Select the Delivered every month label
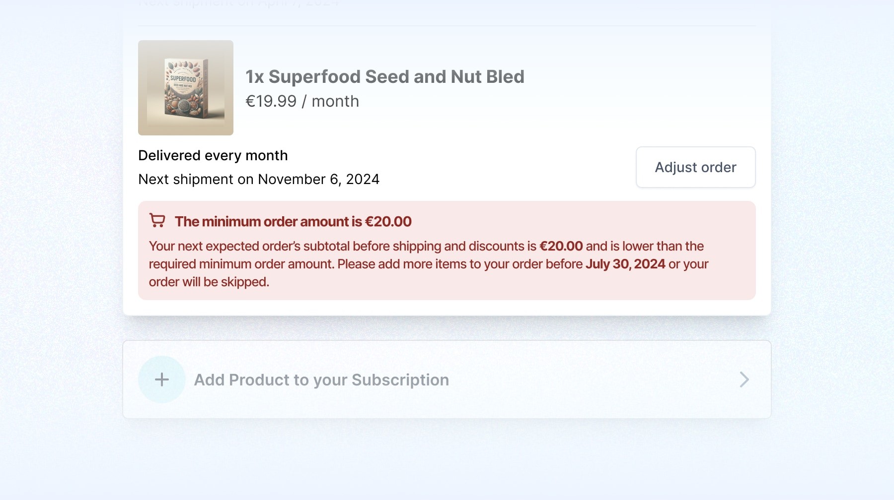The width and height of the screenshot is (894, 500). (x=213, y=155)
